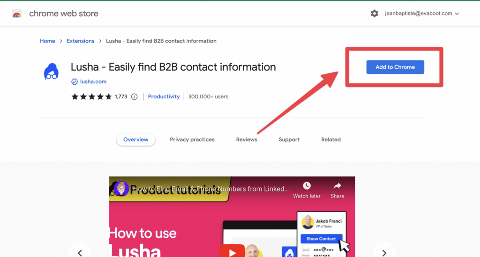Screen dimensions: 480x257
Task: Click the '300,000+ users' text
Action: click(208, 96)
